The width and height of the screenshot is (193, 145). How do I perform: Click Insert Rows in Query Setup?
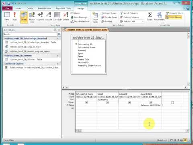(x=109, y=13)
